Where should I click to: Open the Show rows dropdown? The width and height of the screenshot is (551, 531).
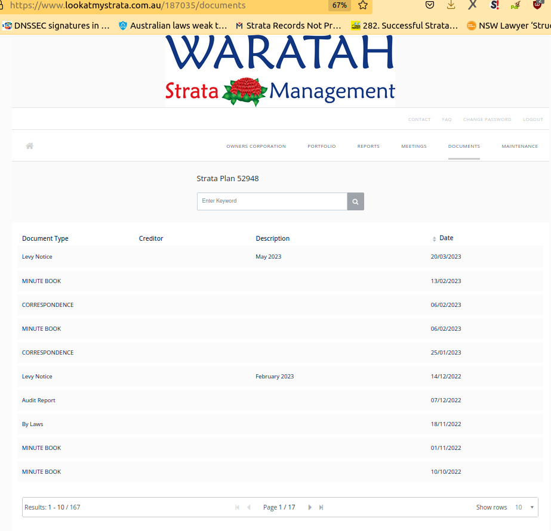(524, 507)
